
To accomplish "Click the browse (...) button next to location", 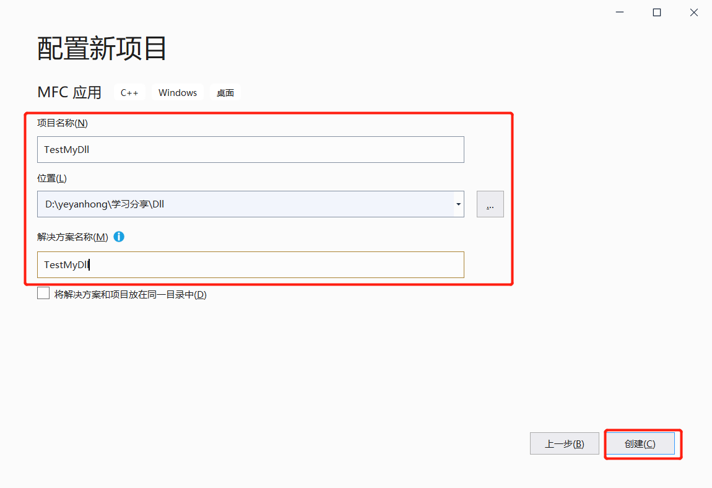I will [490, 204].
